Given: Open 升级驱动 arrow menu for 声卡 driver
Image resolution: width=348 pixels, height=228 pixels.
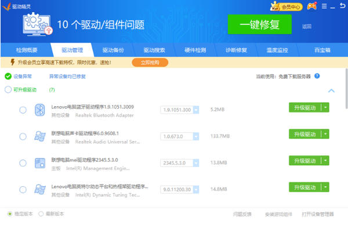Looking at the screenshot, I should [325, 134].
